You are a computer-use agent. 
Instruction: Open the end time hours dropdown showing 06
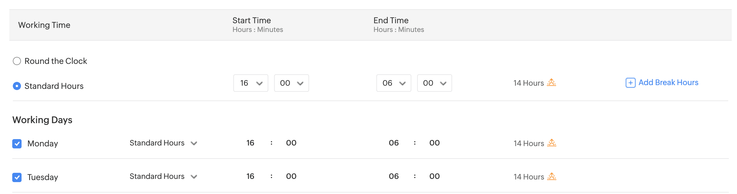click(x=394, y=83)
